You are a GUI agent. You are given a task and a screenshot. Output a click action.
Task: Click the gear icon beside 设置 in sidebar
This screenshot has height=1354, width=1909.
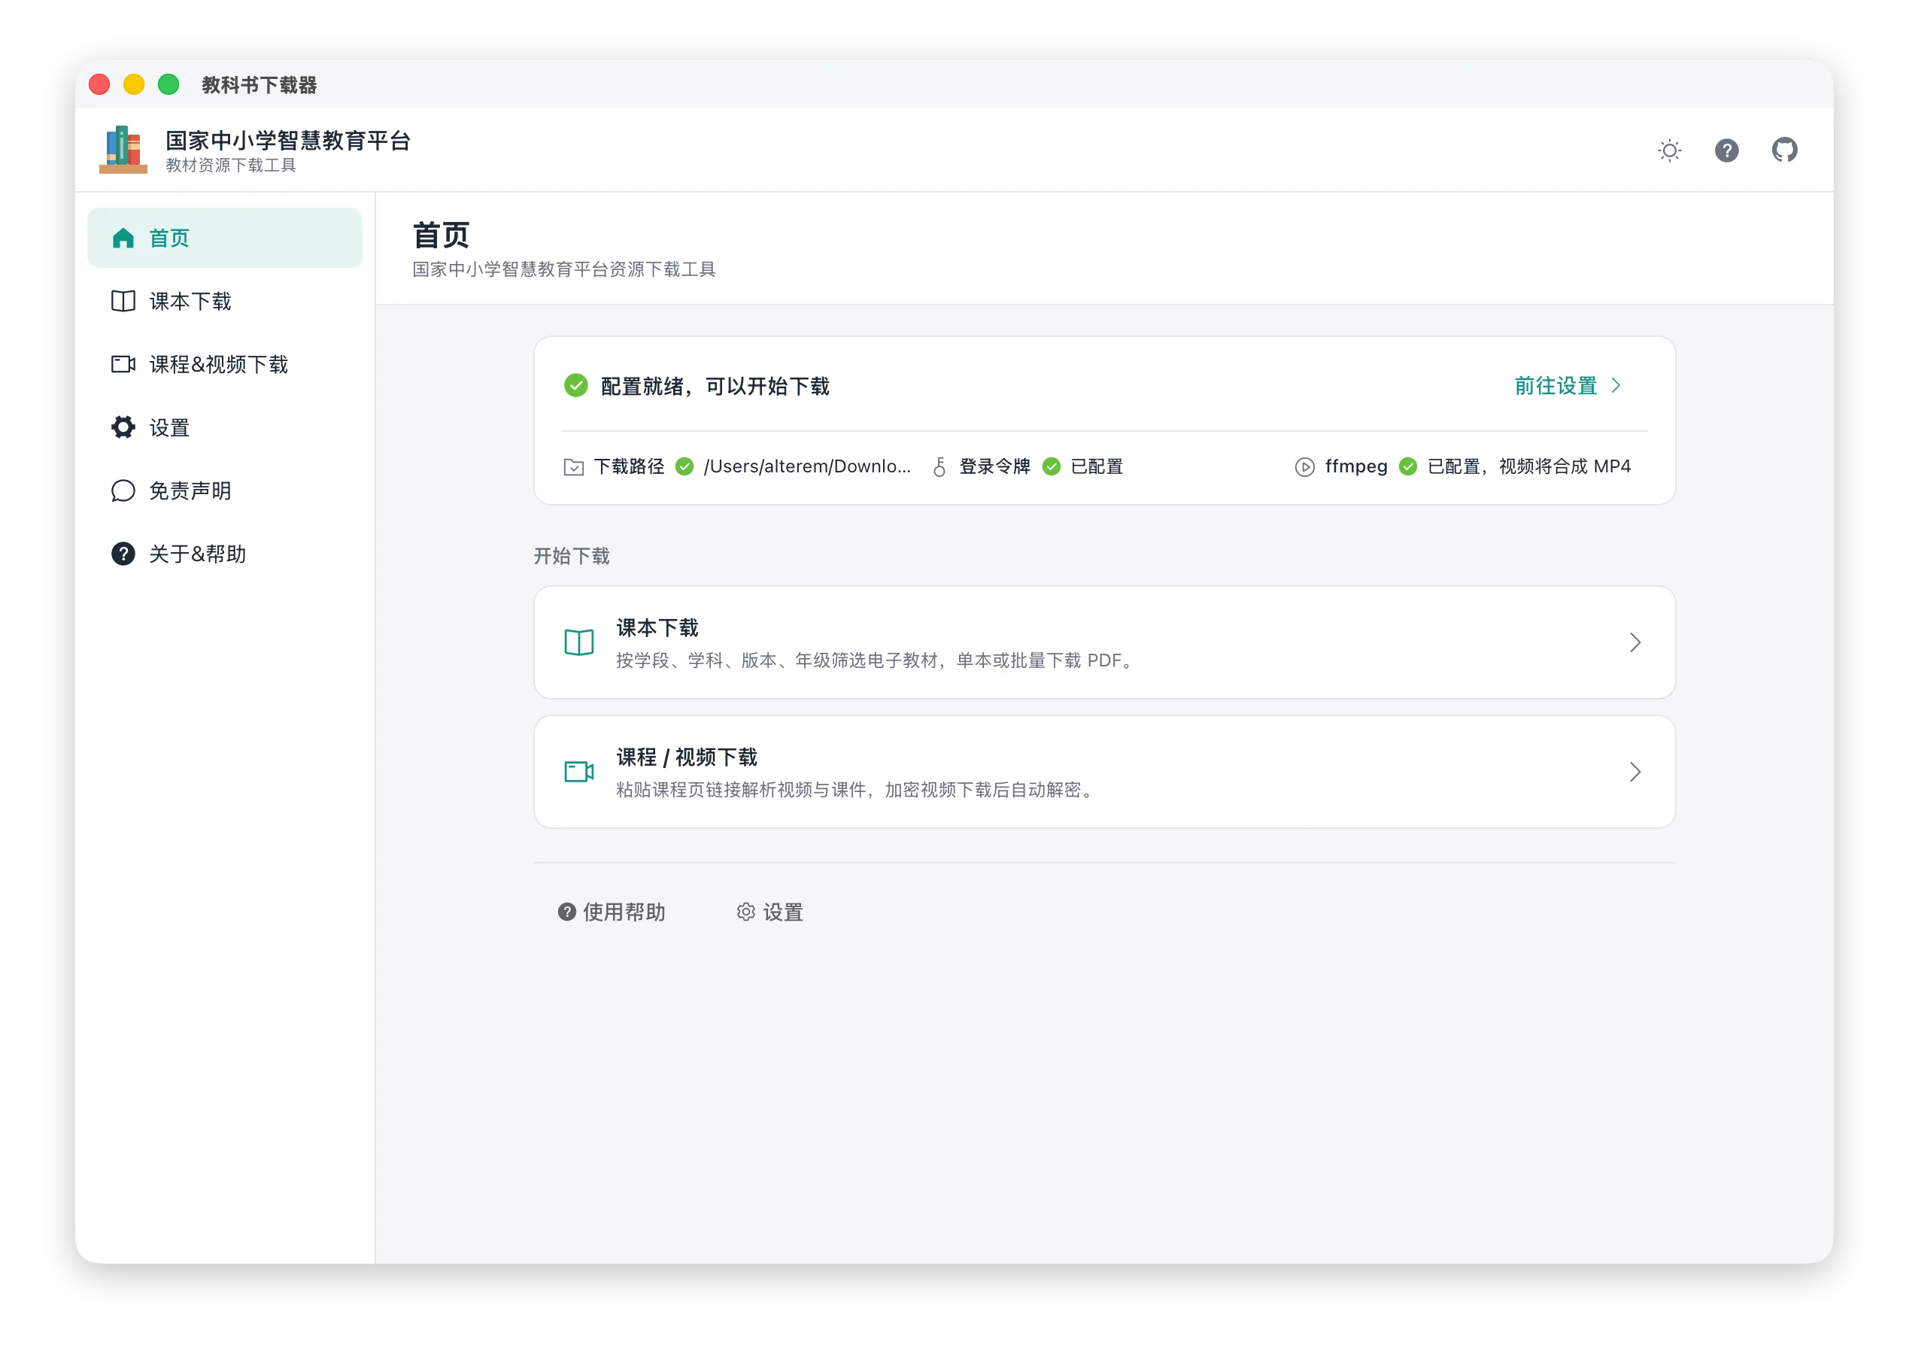coord(123,428)
